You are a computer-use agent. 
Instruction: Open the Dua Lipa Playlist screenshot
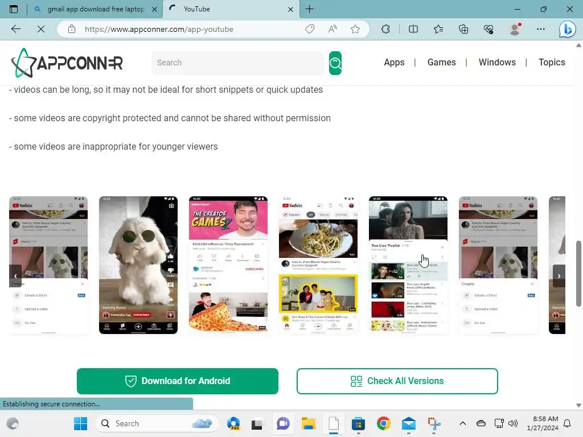408,265
